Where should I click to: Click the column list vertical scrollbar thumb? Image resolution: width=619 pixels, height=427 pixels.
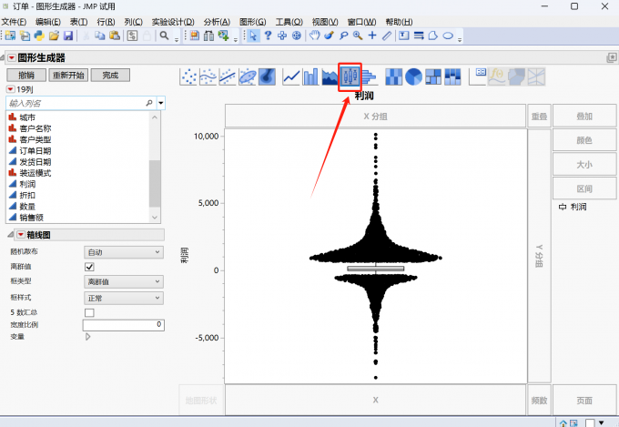tap(155, 183)
